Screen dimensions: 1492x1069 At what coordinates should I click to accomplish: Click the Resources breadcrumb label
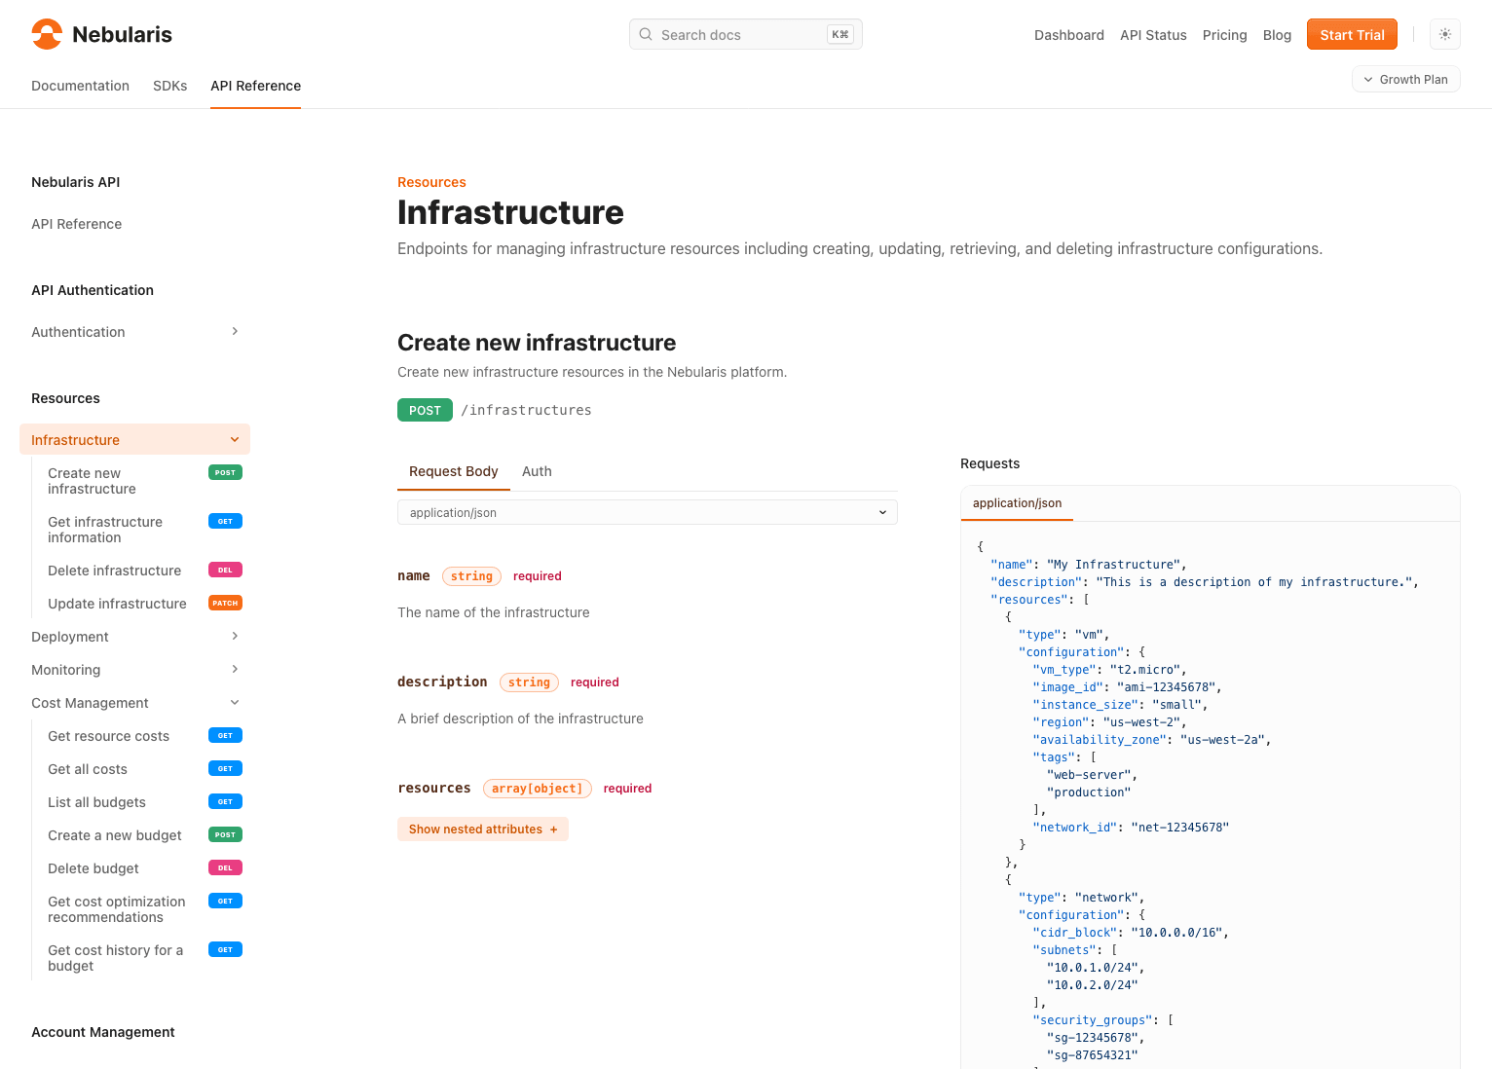click(x=431, y=182)
